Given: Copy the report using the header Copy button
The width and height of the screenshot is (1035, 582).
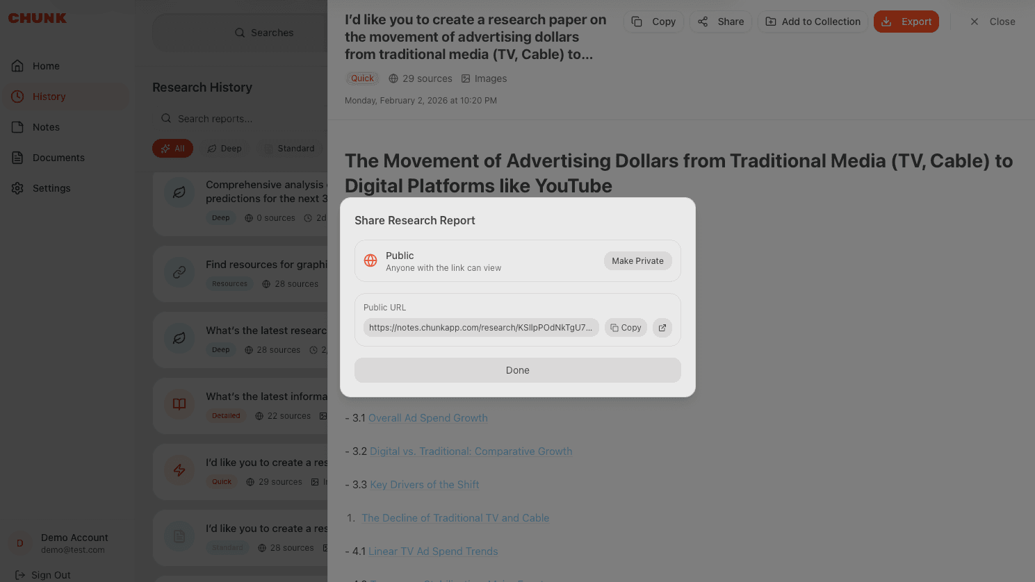Looking at the screenshot, I should (x=653, y=22).
